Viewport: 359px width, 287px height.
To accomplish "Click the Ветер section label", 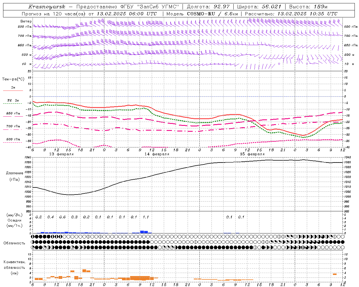I will [26, 21].
